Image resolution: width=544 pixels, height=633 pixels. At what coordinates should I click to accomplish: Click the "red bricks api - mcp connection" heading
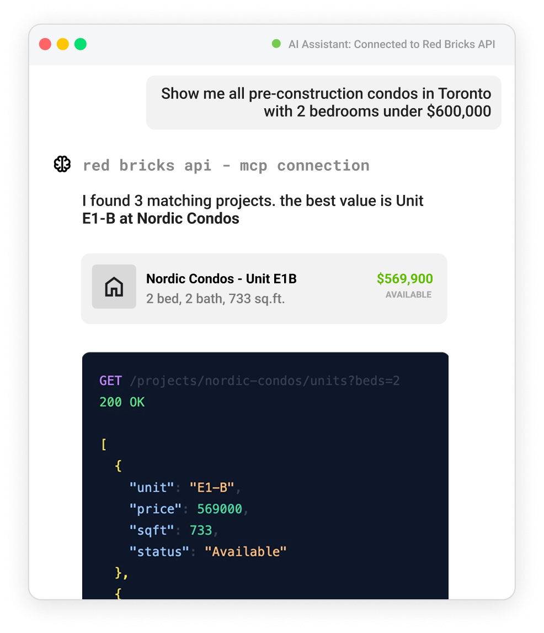pyautogui.click(x=226, y=165)
